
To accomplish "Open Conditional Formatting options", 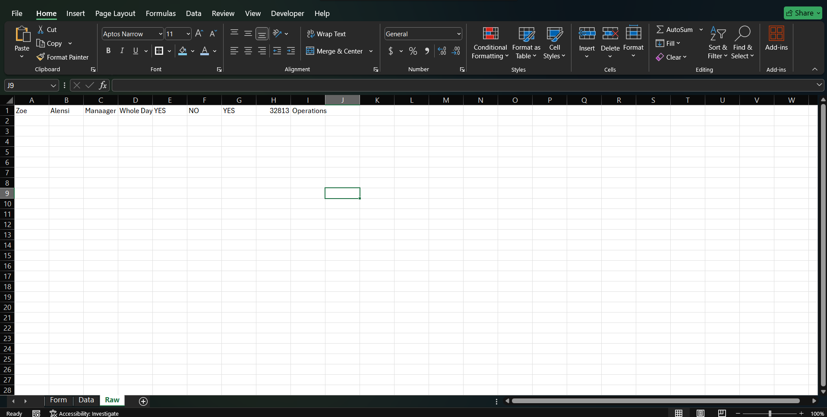I will click(490, 43).
